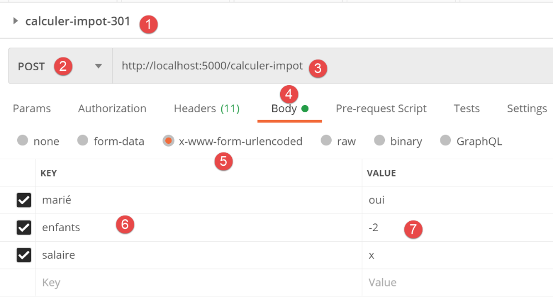This screenshot has width=553, height=297.
Task: Open the POST method dropdown
Action: pos(98,66)
